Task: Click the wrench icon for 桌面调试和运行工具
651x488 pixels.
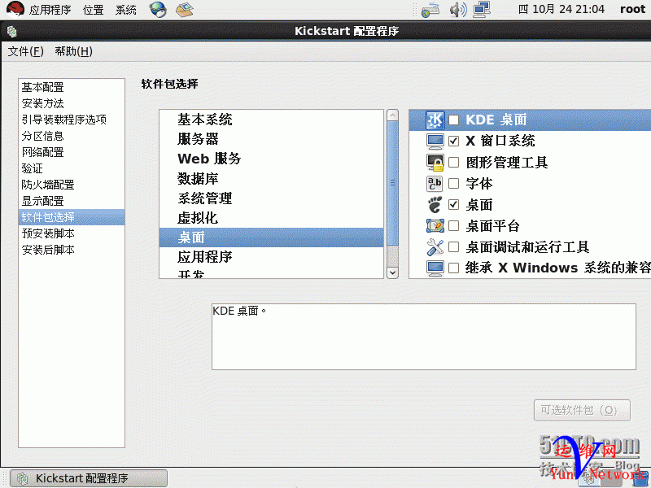Action: click(435, 247)
